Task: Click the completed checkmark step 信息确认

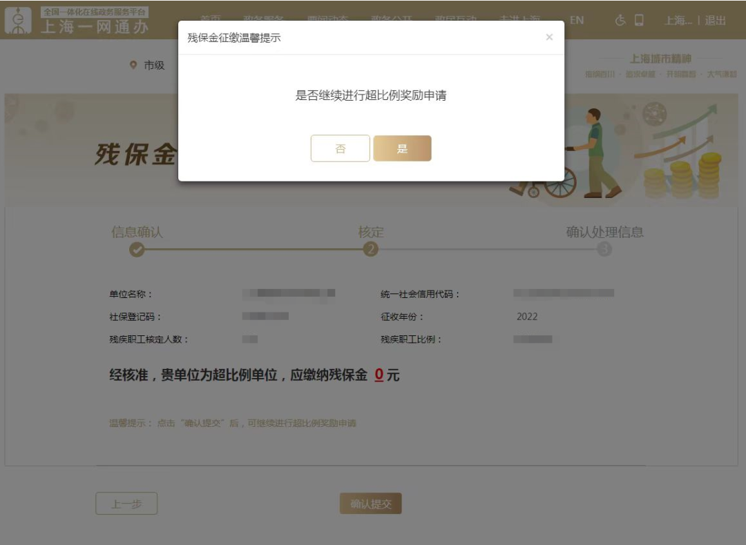Action: pyautogui.click(x=137, y=250)
